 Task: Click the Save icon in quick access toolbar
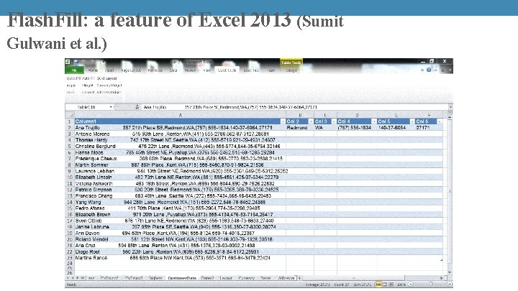point(76,62)
